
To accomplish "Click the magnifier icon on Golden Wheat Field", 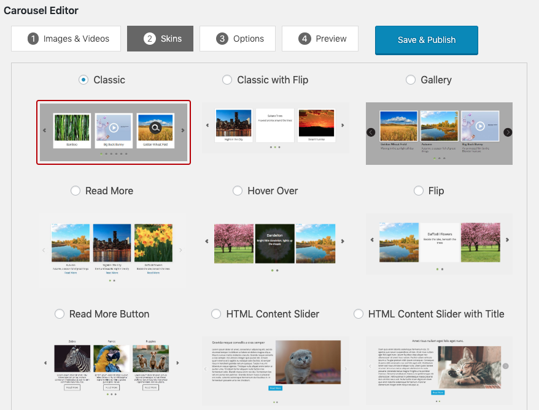I will (155, 127).
